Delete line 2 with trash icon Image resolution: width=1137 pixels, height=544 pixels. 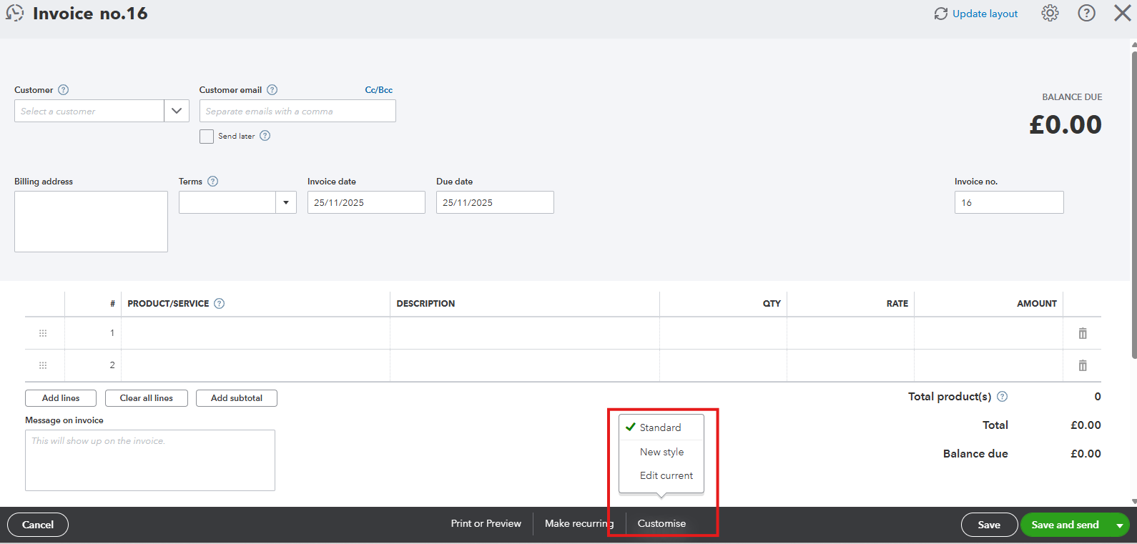(x=1082, y=365)
